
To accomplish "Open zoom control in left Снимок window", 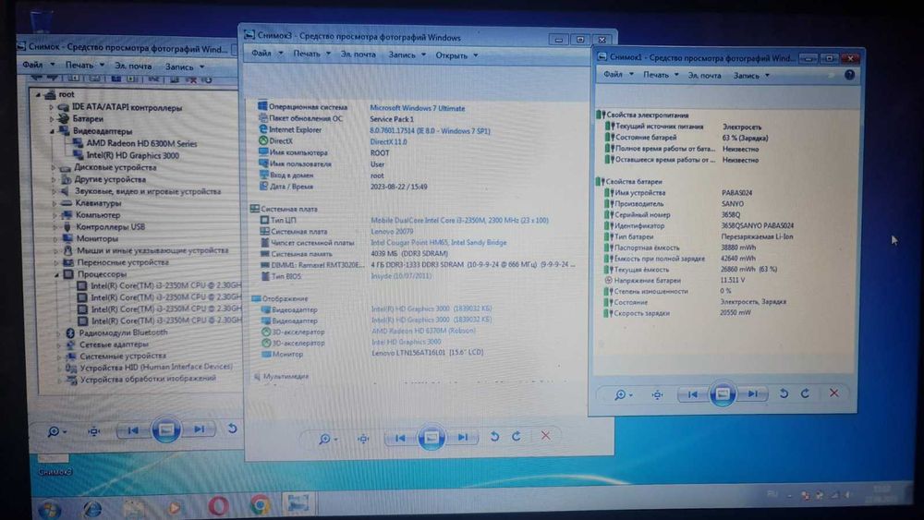I will pos(56,431).
